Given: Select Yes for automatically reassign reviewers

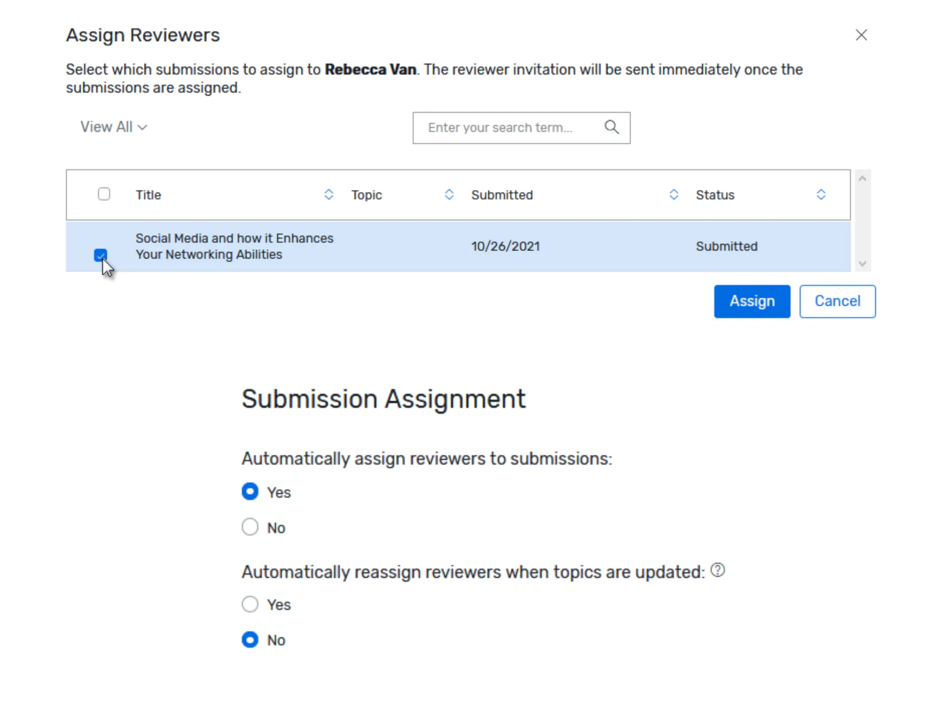Looking at the screenshot, I should [x=250, y=604].
